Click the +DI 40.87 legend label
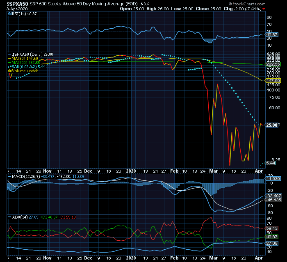This screenshot has height=262, width=287. tap(49, 217)
